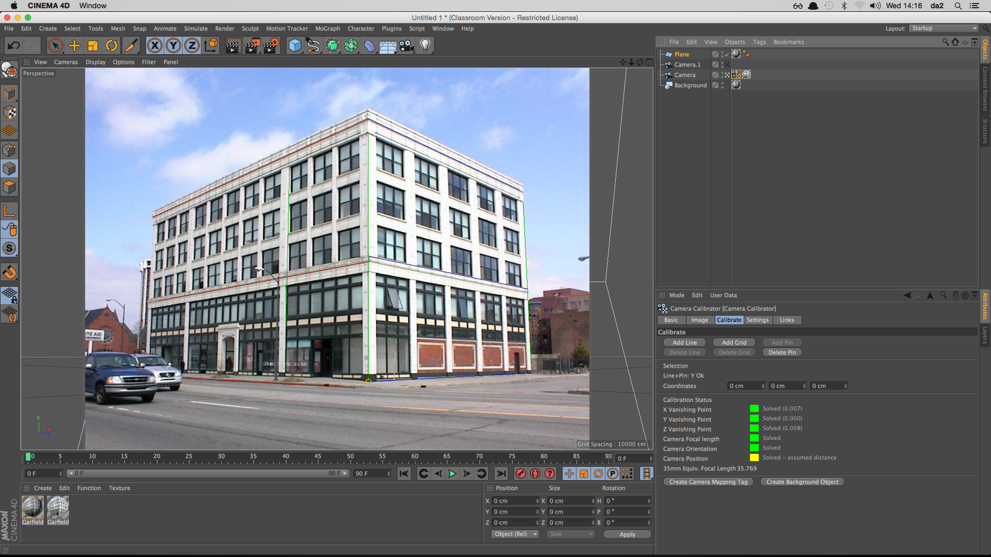Open the Layout Startup dropdown
The width and height of the screenshot is (991, 557).
point(944,28)
